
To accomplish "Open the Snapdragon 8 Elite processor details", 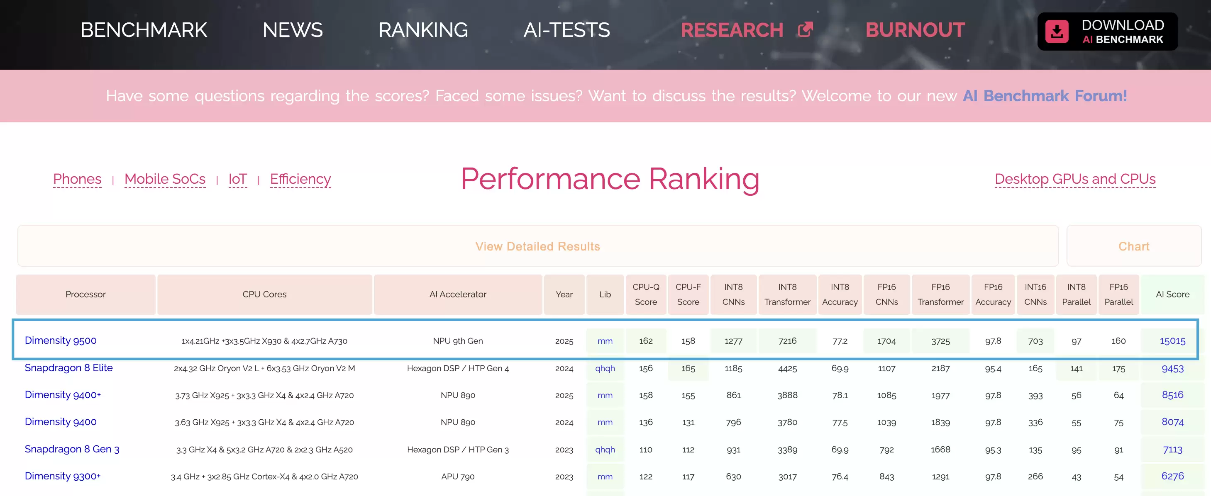I will pos(68,368).
